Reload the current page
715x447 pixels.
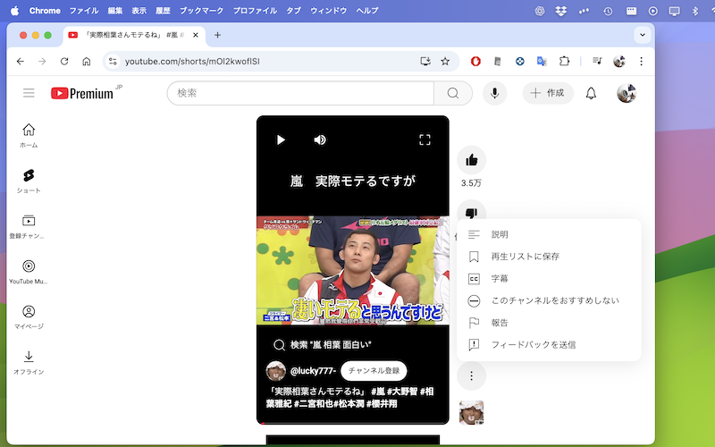point(64,61)
